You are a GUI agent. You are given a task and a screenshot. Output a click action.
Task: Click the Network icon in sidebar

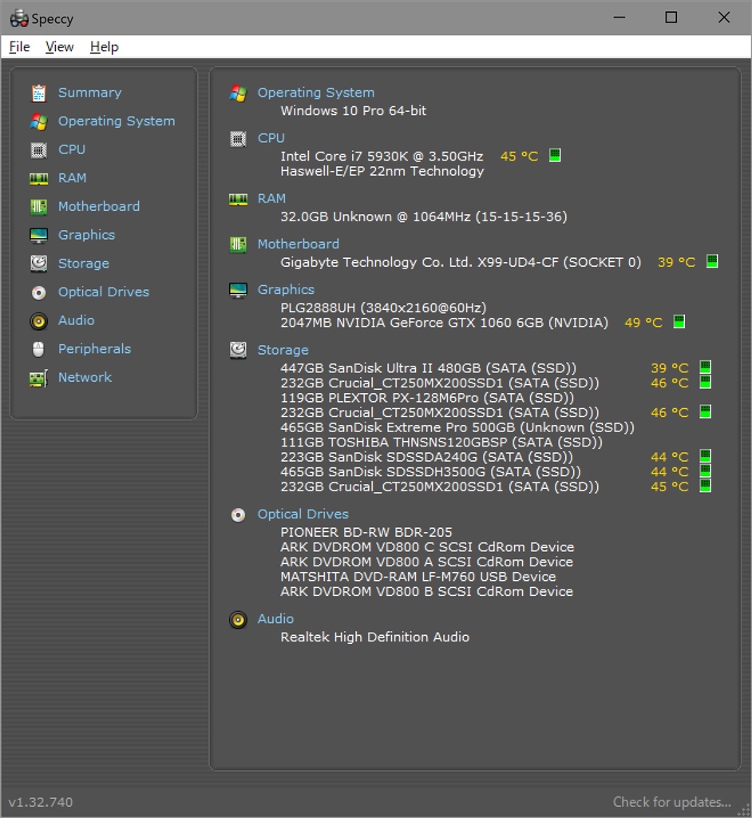tap(38, 378)
